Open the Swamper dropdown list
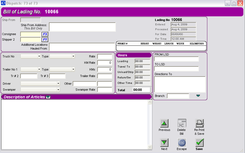245x153 pixels. (x=58, y=90)
